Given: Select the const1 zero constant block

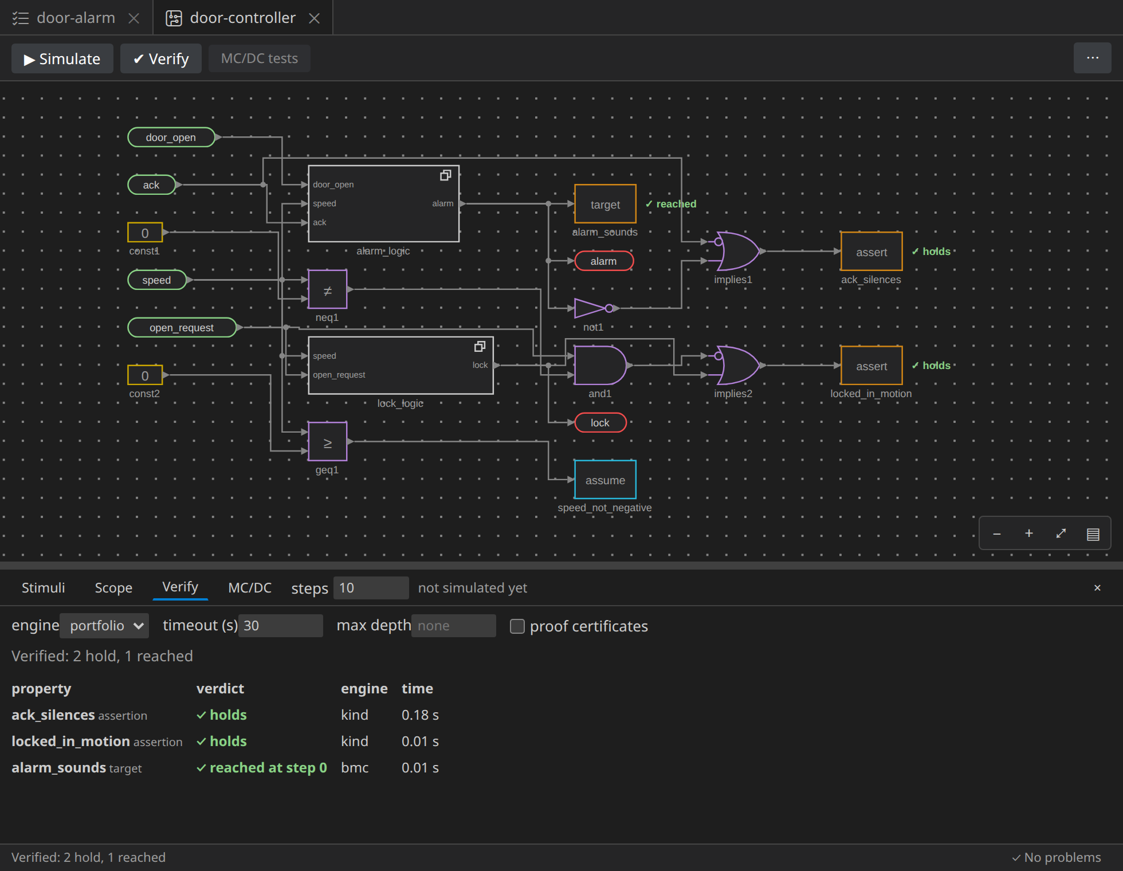Looking at the screenshot, I should [x=145, y=233].
